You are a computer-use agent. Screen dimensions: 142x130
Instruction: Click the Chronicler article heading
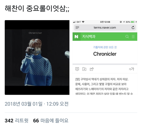(x=105, y=54)
